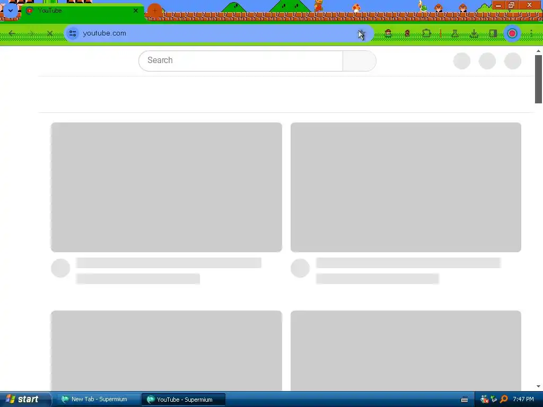Viewport: 543px width, 407px height.
Task: Show the browser downloads
Action: point(474,33)
